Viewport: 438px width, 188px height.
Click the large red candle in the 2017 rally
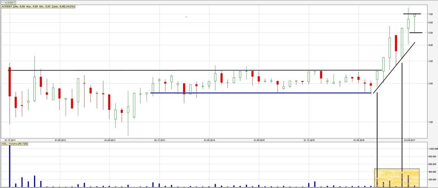click(396, 43)
